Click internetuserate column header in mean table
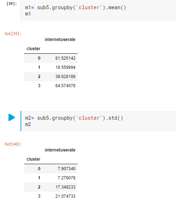Screen dimensions: 176x203 click(60, 39)
